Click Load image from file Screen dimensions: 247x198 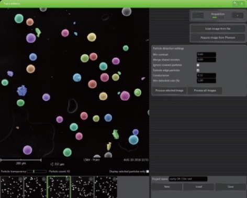[218, 29]
